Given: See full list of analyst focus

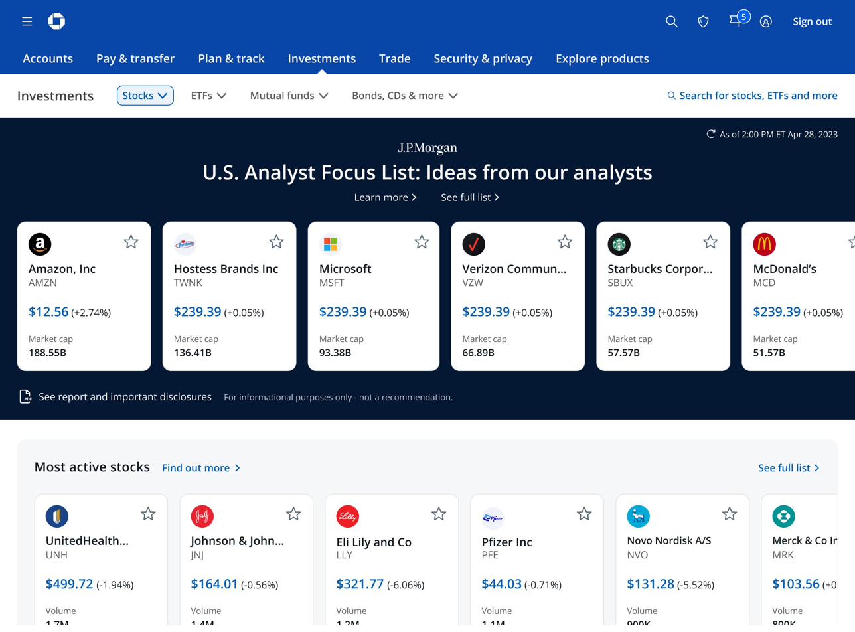Looking at the screenshot, I should click(470, 197).
